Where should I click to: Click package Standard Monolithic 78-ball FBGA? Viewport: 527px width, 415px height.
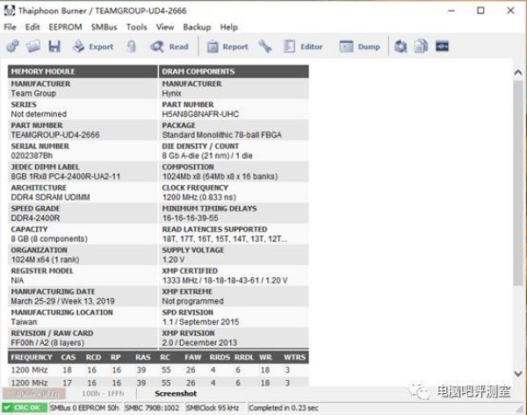coord(222,135)
